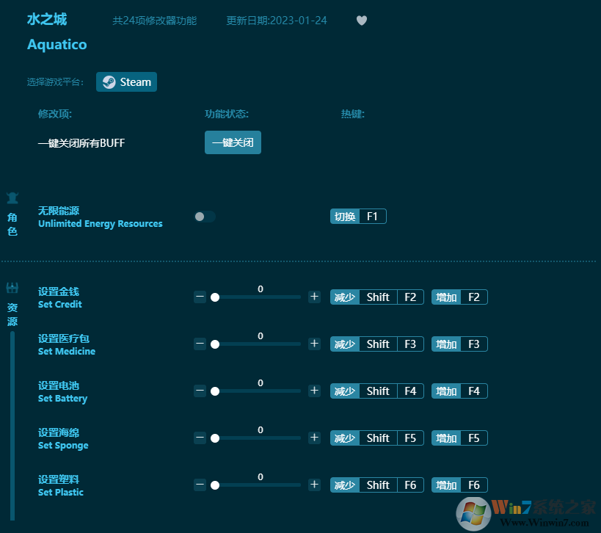Viewport: 601px width, 533px height.
Task: Click 增加 F3 hotkey for Medicine
Action: [x=459, y=344]
